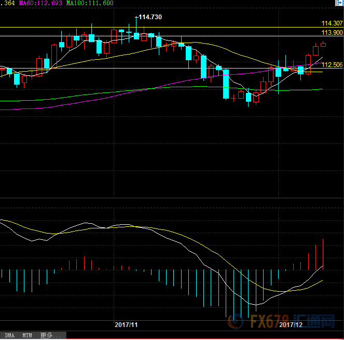Image resolution: width=344 pixels, height=340 pixels.
Task: Click the 2017/12 date axis label
Action: tap(291, 324)
